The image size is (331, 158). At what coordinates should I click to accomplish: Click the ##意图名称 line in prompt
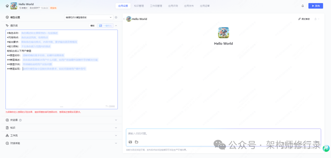tap(36, 55)
